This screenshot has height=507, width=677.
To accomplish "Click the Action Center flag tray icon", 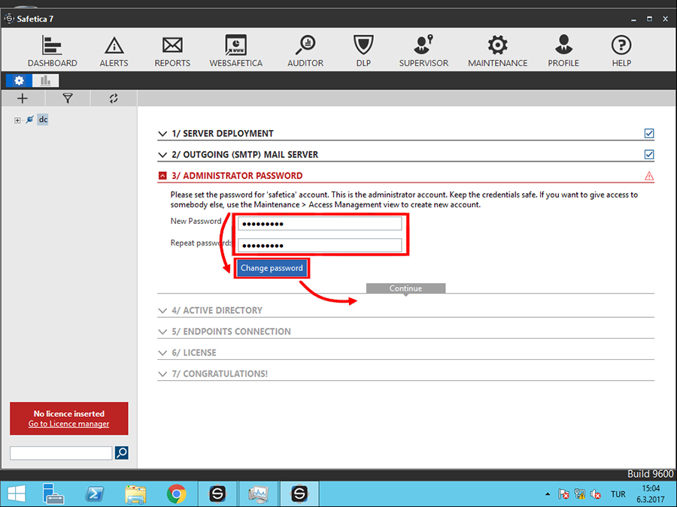I will pyautogui.click(x=563, y=494).
